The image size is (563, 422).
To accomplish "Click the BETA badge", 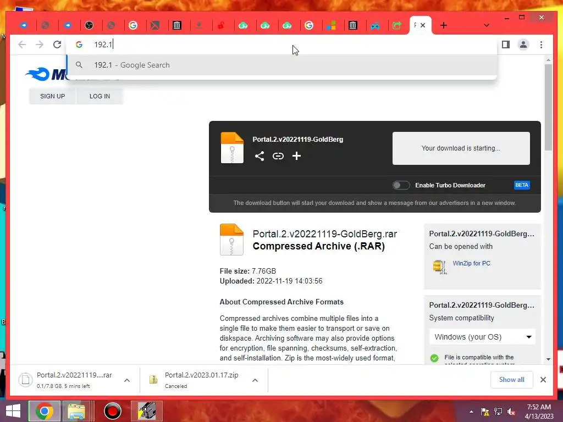I will click(x=522, y=185).
